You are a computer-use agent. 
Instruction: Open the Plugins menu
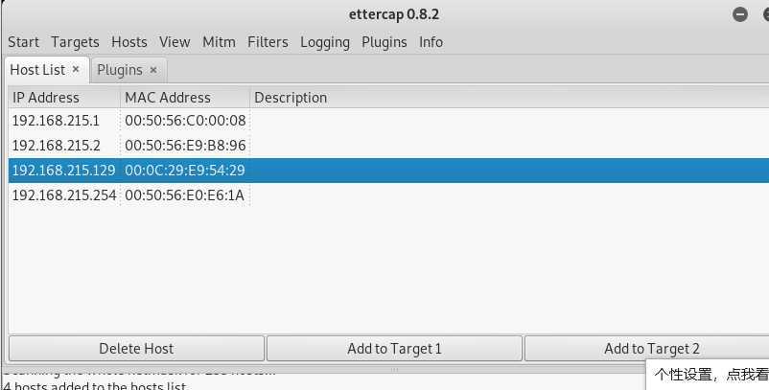(x=384, y=42)
